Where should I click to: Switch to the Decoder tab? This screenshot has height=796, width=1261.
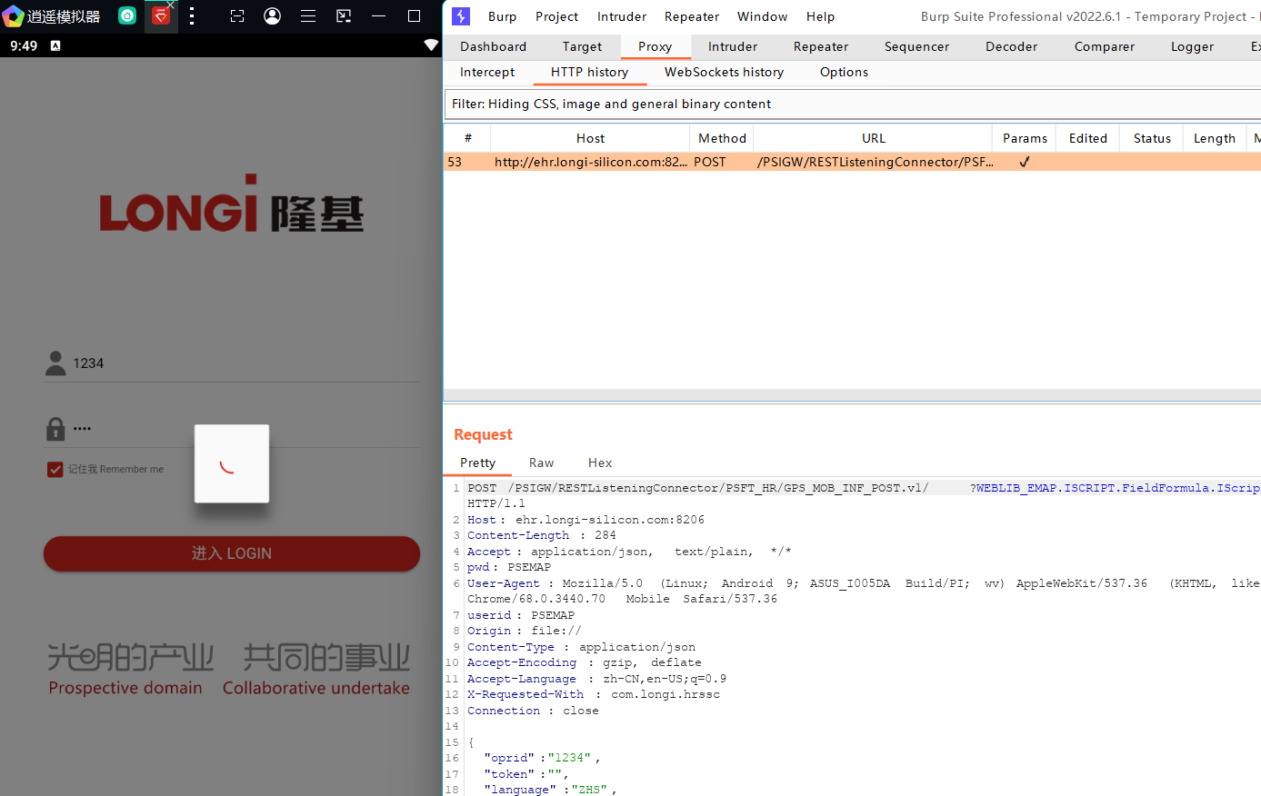click(1011, 46)
